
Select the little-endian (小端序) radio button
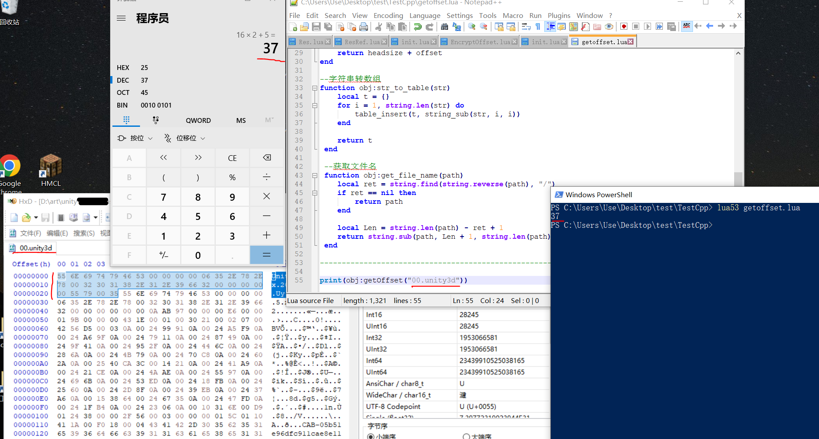(371, 436)
